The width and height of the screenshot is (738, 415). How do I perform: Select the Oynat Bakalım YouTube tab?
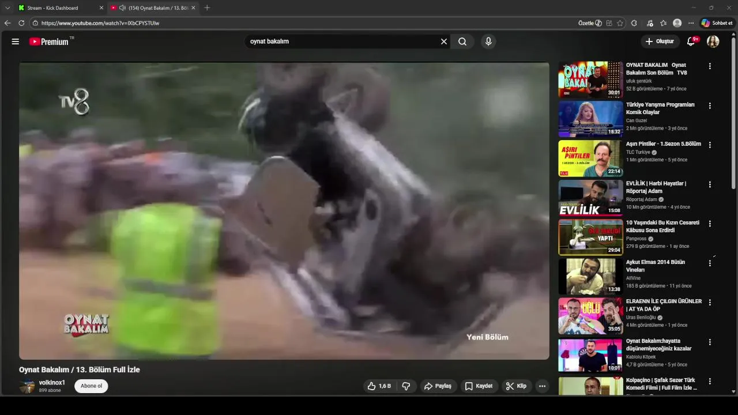153,8
